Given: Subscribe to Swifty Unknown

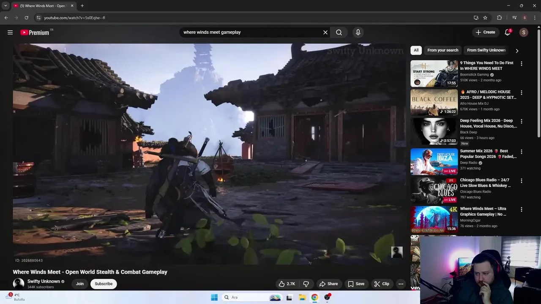Looking at the screenshot, I should click(104, 284).
